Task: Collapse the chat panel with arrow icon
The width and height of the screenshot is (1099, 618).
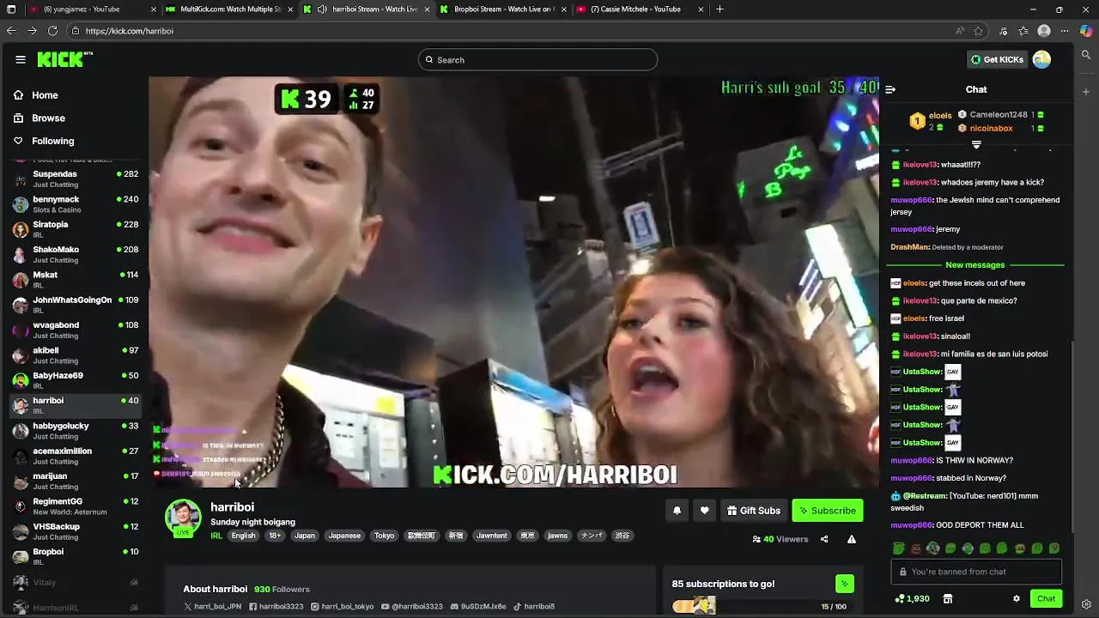Action: [x=890, y=89]
